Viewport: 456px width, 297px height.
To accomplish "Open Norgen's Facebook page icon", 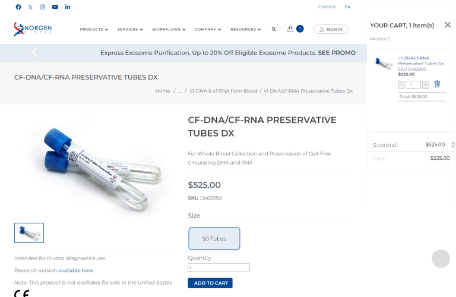I will pos(18,7).
